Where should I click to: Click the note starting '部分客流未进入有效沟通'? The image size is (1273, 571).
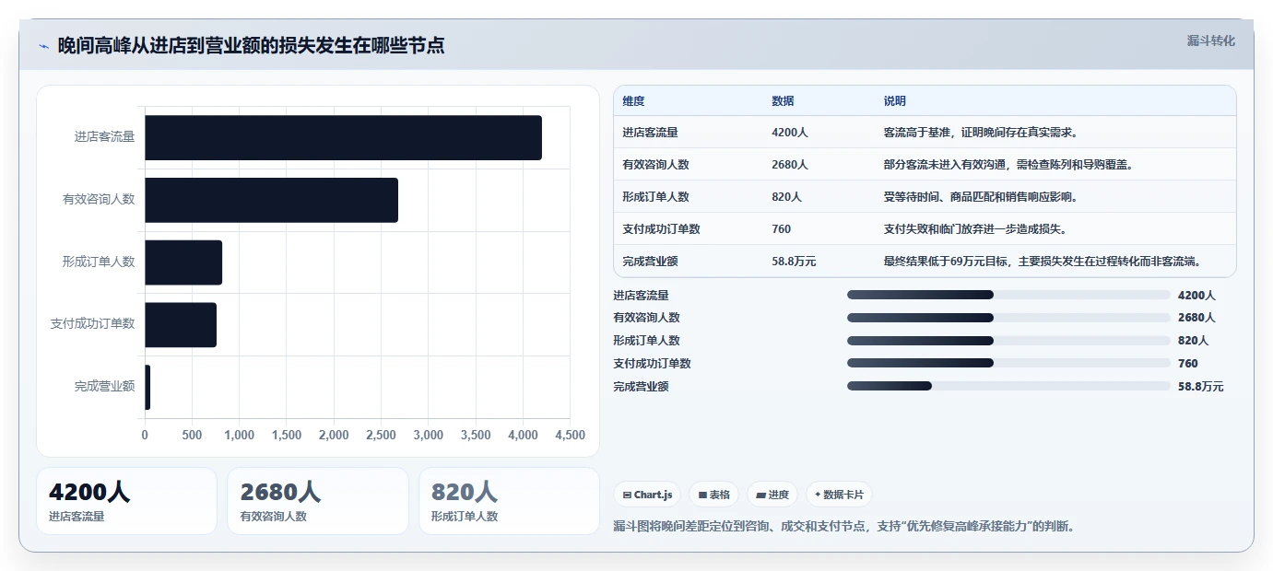click(x=1008, y=165)
